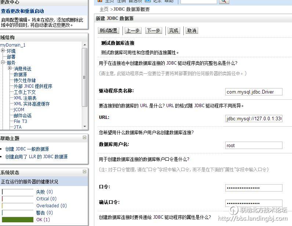The width and height of the screenshot is (292, 226).
Task: Open XML 注册表 tree item
Action: click(x=25, y=98)
